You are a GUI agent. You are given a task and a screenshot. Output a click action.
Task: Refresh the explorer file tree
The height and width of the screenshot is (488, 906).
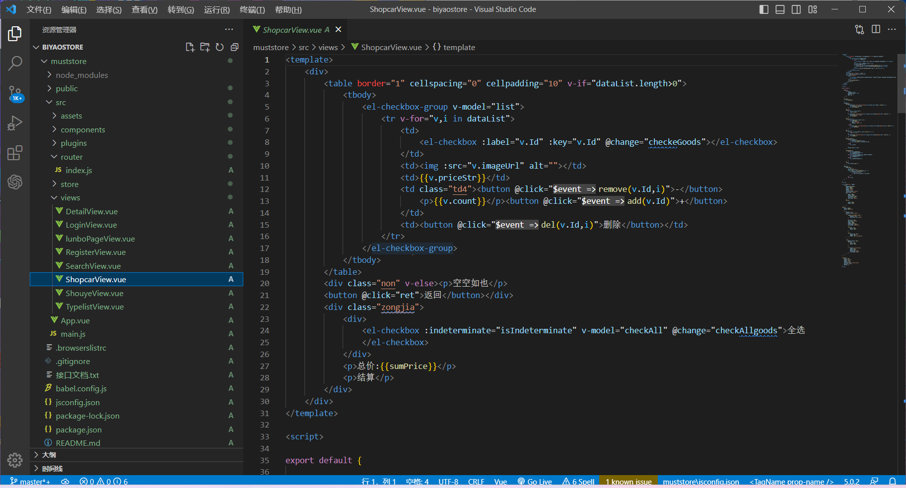click(219, 47)
